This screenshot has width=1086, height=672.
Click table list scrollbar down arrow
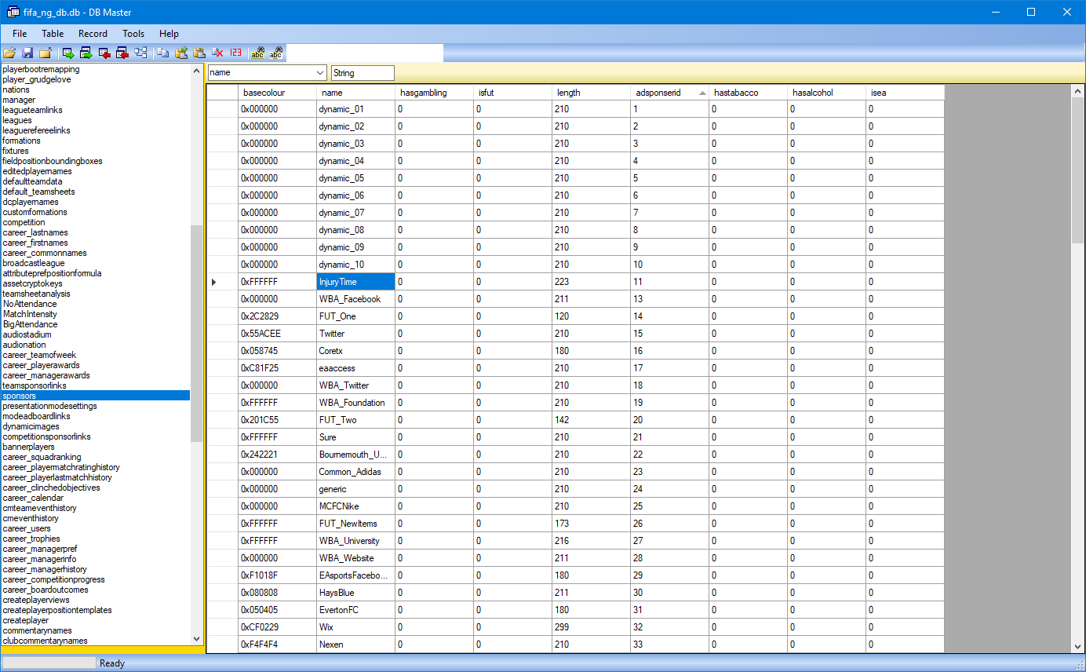coord(196,639)
